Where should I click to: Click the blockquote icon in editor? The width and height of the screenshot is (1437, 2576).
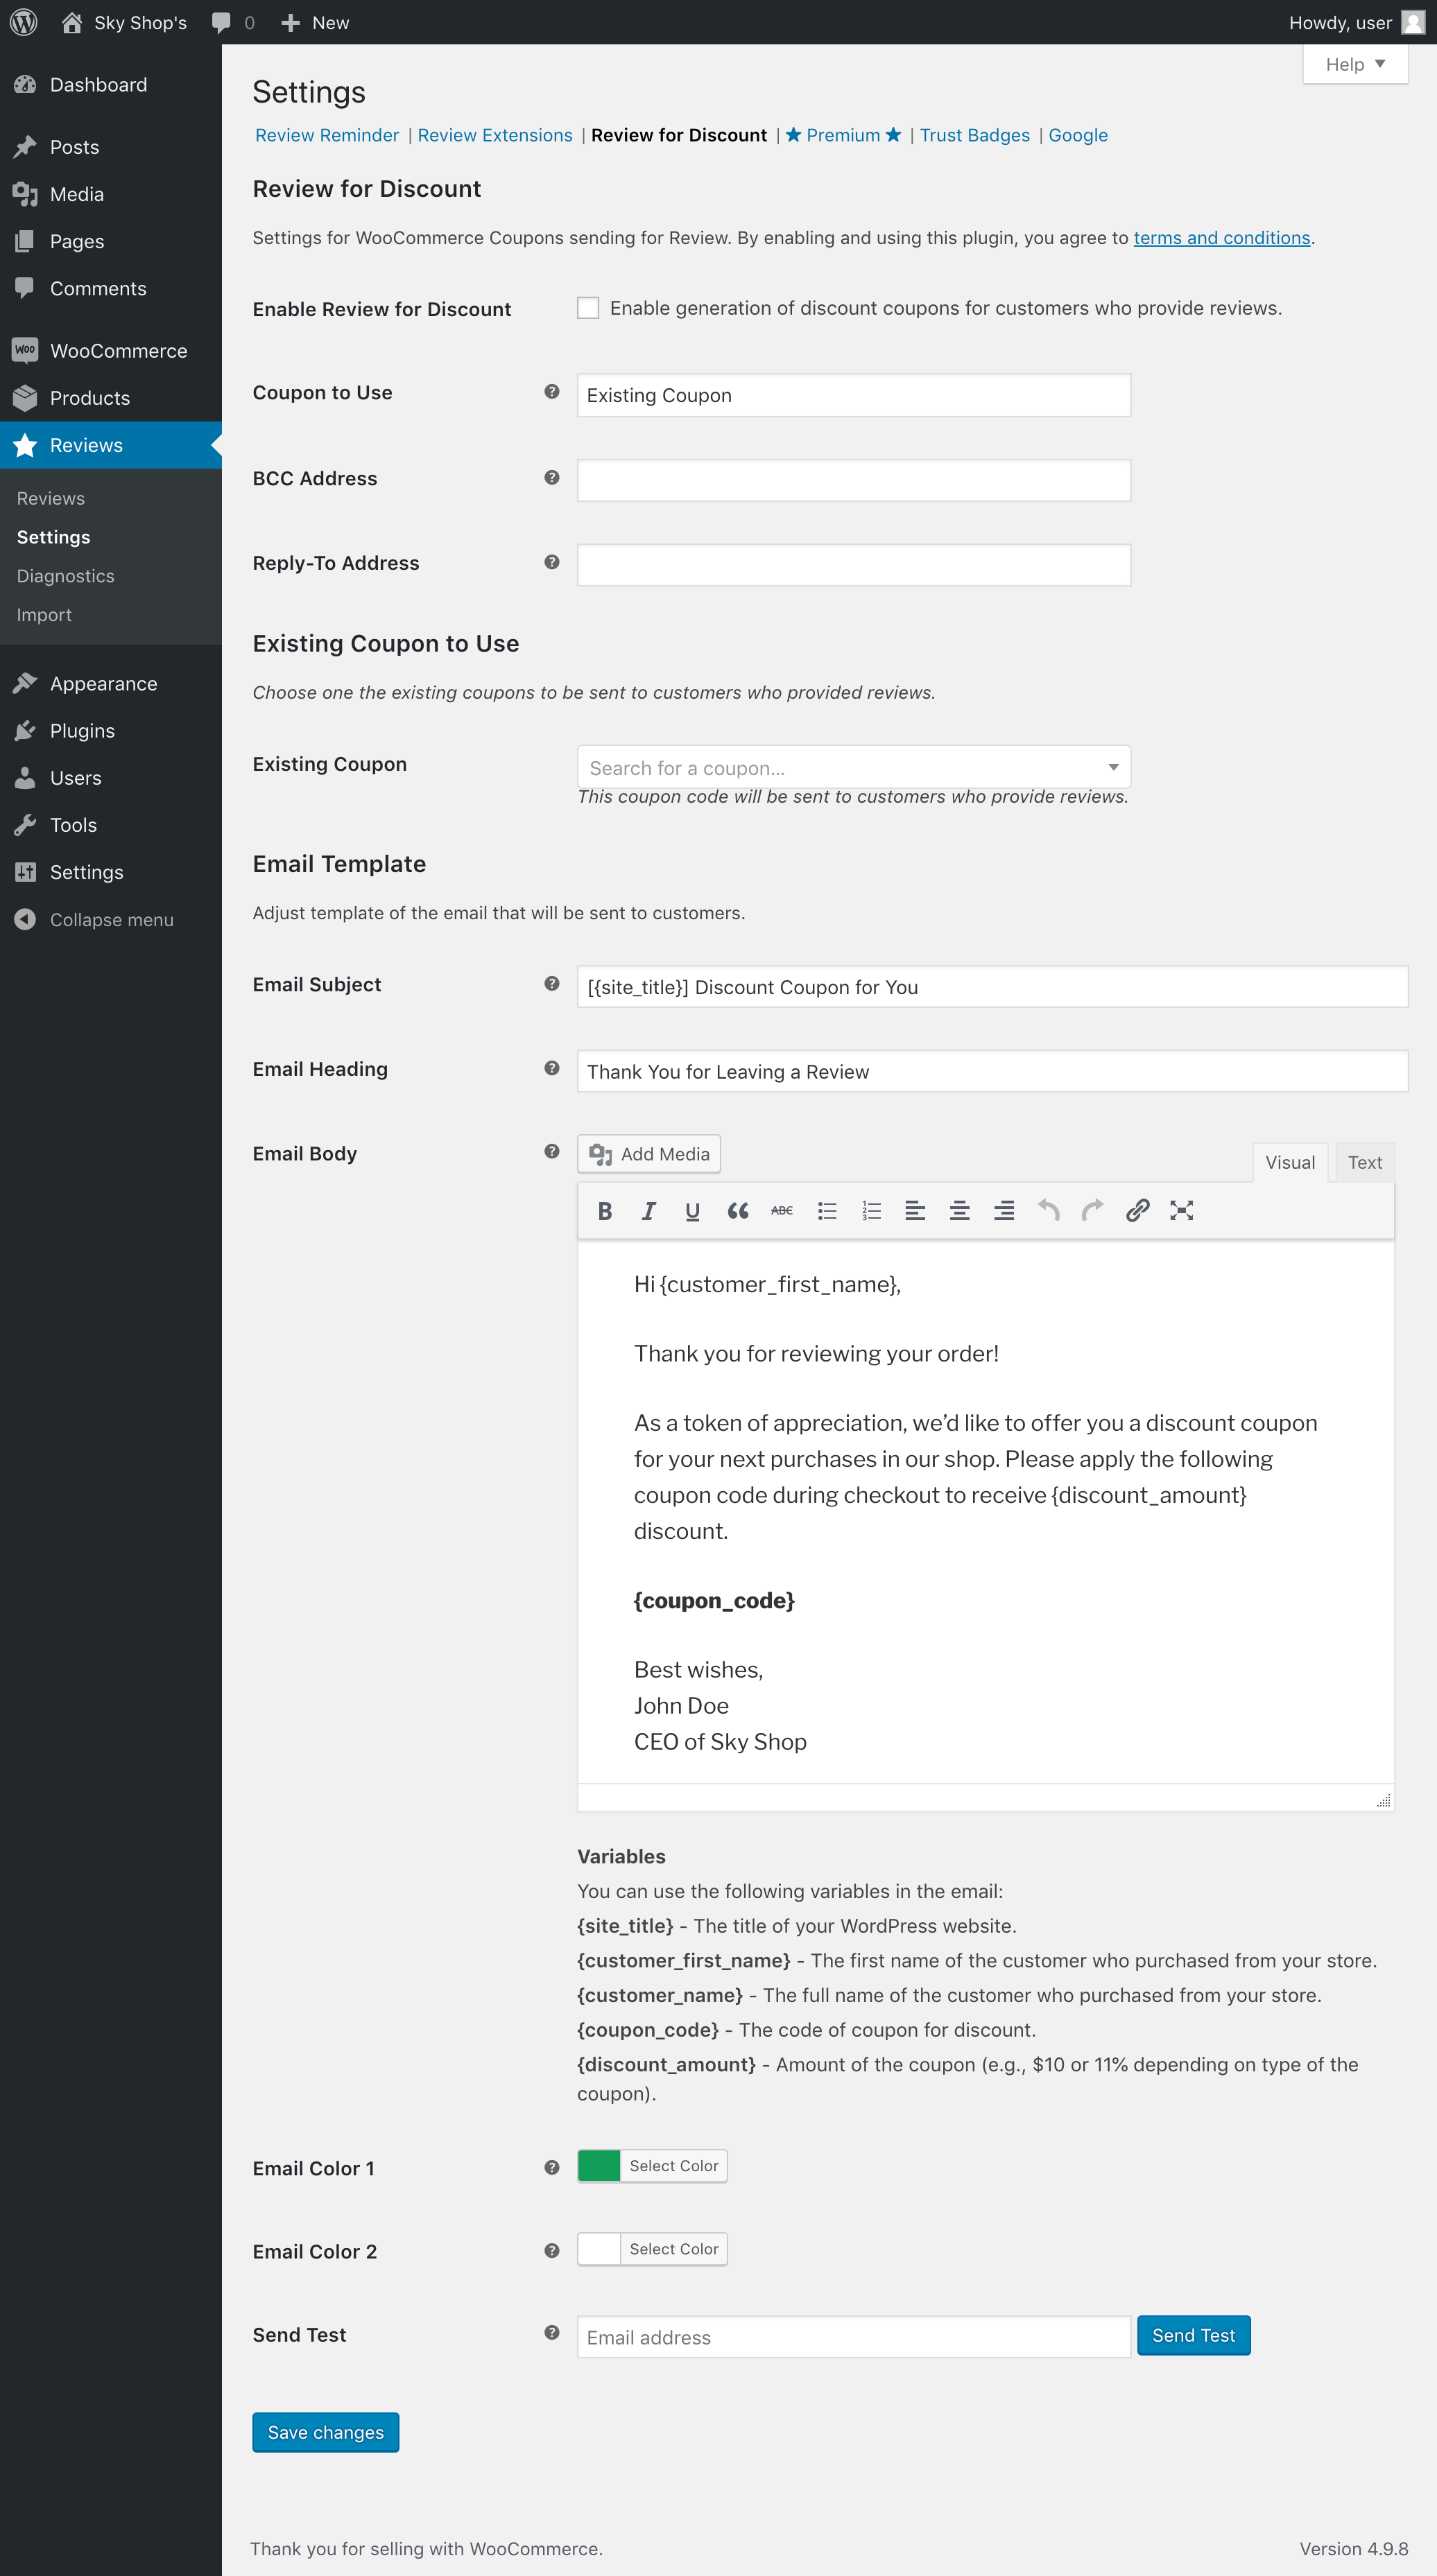point(737,1211)
